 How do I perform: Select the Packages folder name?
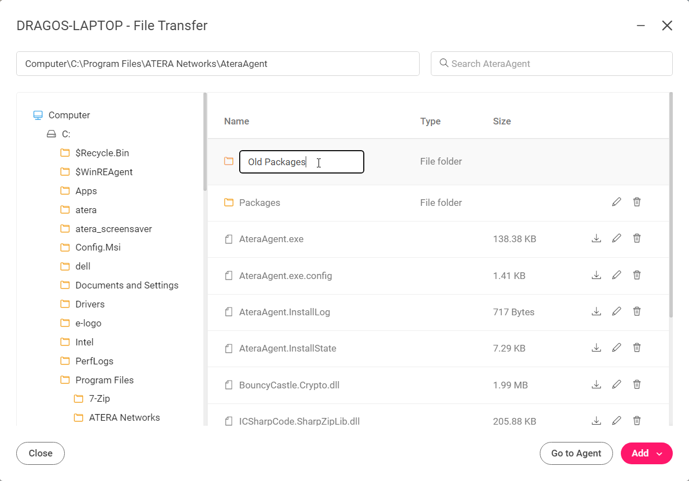[x=260, y=203]
